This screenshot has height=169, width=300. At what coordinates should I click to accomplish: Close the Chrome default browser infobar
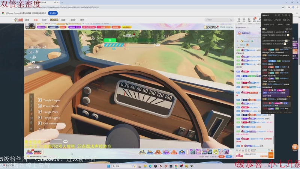pyautogui.click(x=297, y=13)
